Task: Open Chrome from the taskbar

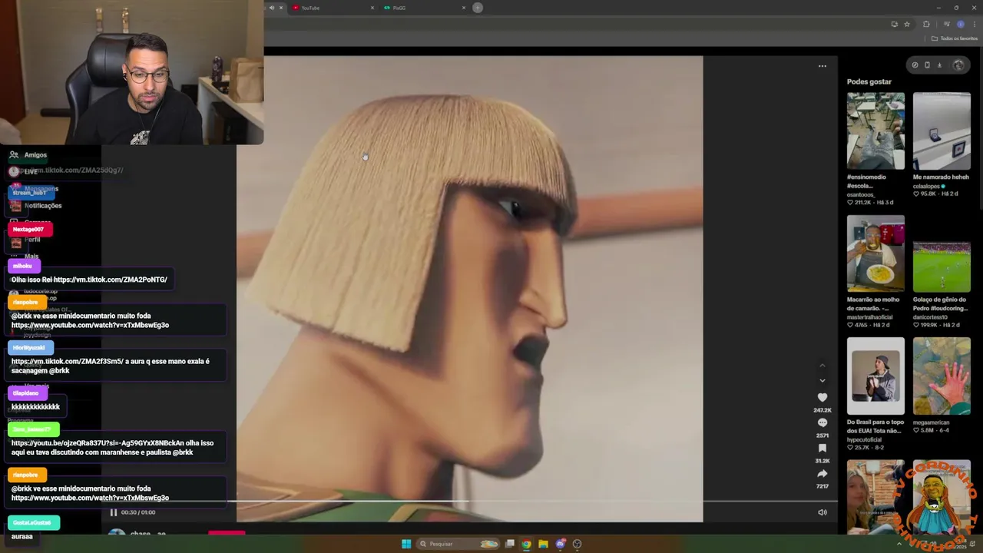Action: [x=526, y=544]
